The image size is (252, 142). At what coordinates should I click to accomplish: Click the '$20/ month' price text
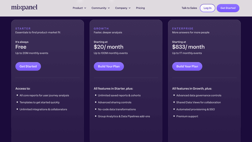[108, 47]
